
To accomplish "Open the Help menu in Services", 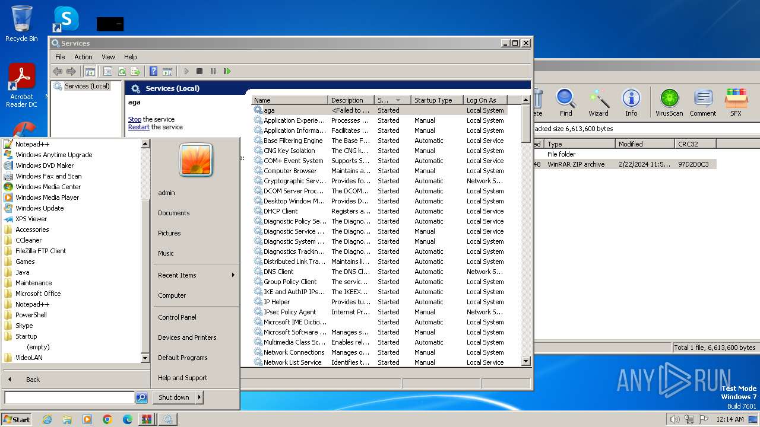I will pyautogui.click(x=130, y=57).
